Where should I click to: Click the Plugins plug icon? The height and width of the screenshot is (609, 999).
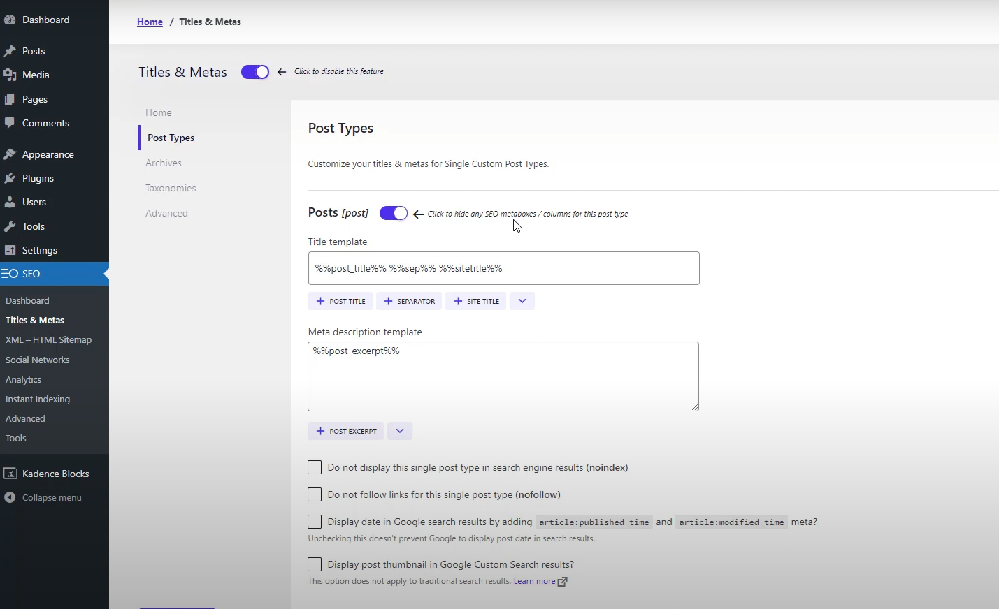point(10,178)
